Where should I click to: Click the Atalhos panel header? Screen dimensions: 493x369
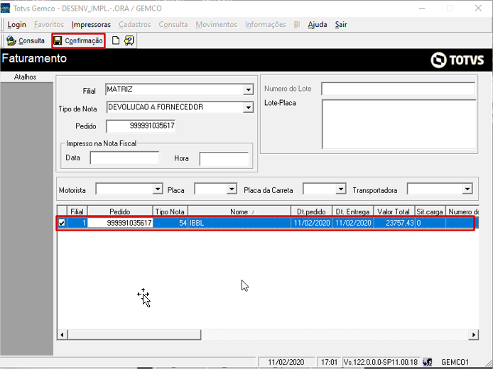26,77
